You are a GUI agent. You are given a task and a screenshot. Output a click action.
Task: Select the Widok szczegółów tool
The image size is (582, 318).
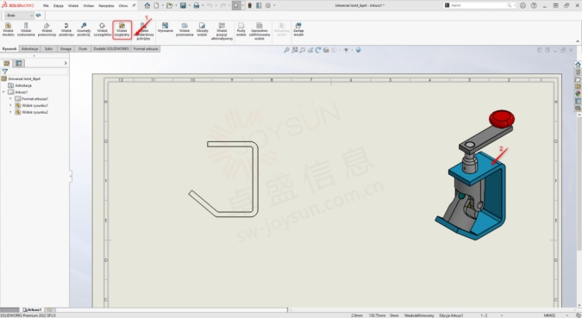[x=102, y=29]
